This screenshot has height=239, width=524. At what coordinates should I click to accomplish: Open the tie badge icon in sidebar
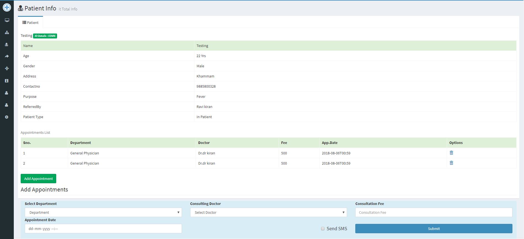coord(7,81)
